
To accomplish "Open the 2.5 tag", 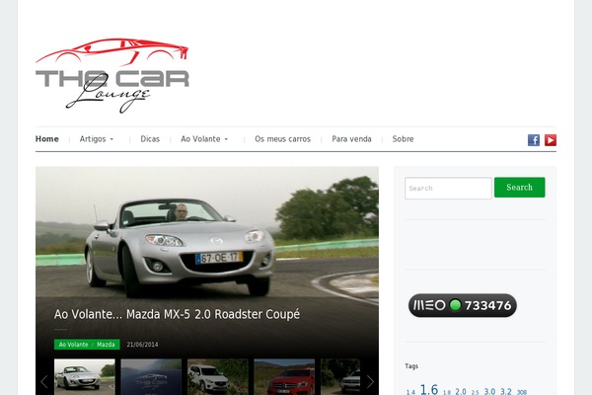I will pos(475,392).
